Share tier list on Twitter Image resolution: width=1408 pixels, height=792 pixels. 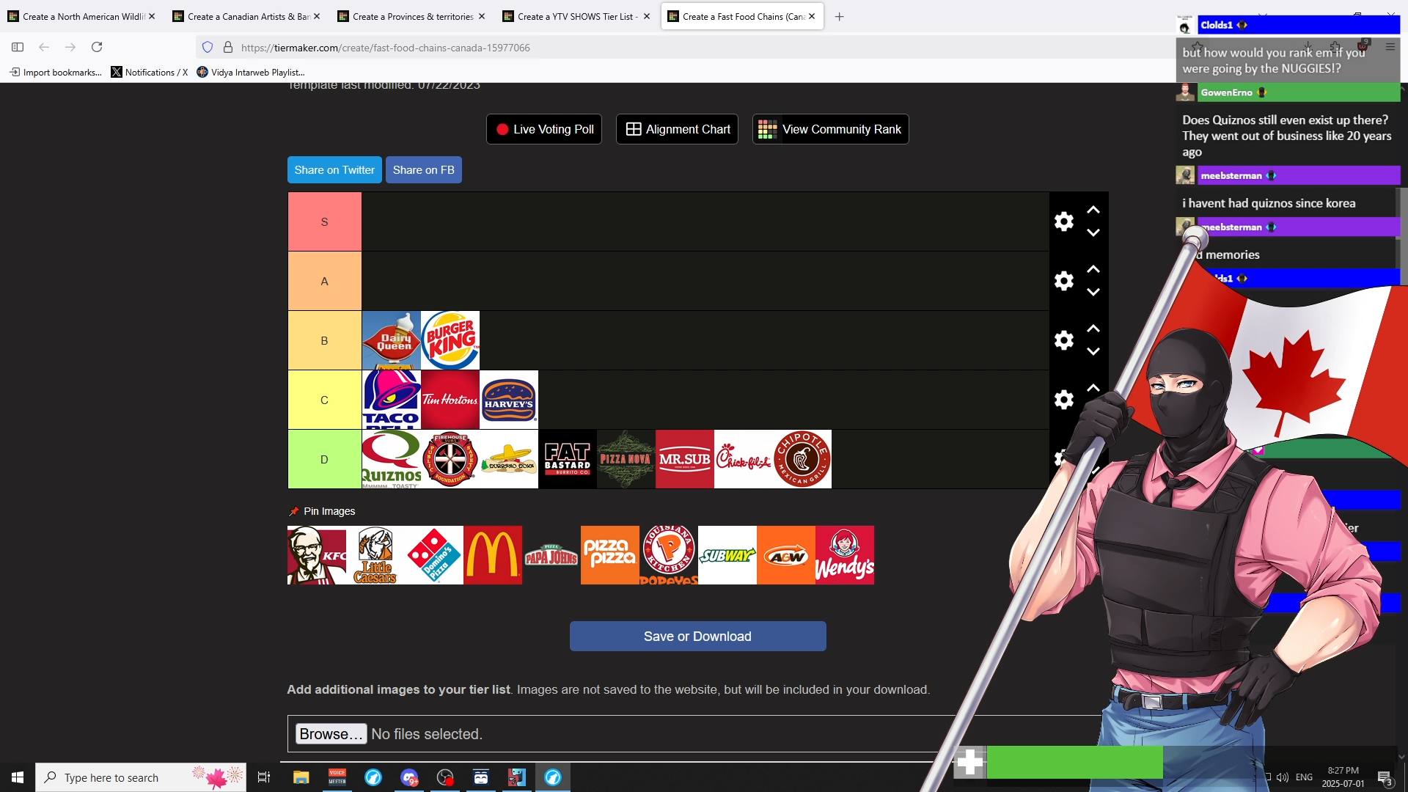(x=334, y=169)
